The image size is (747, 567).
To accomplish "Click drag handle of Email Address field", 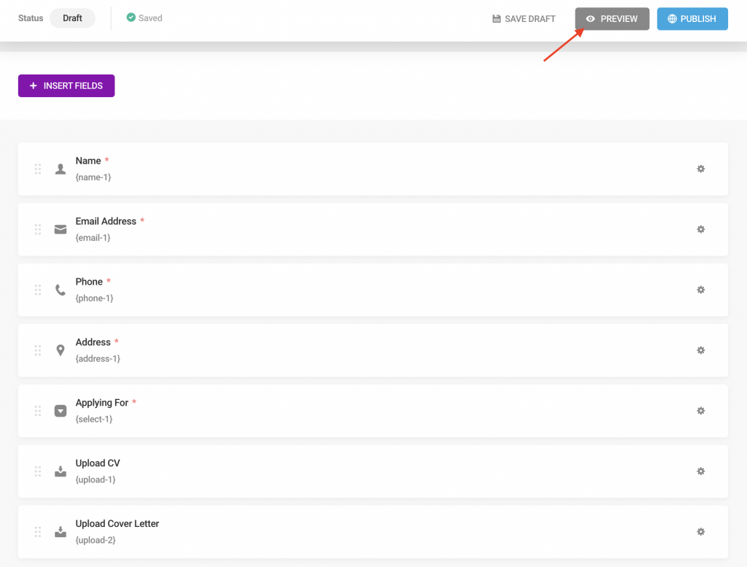I will (38, 229).
